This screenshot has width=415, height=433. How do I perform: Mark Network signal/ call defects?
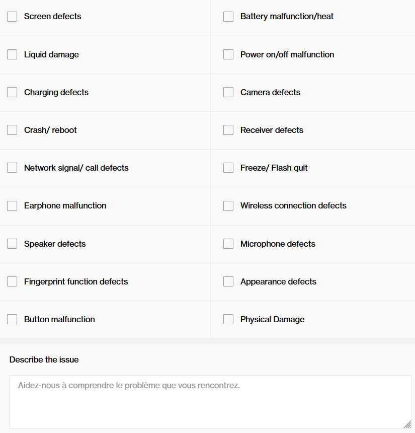pos(12,168)
